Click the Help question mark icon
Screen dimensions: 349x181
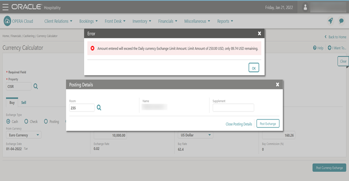314,48
